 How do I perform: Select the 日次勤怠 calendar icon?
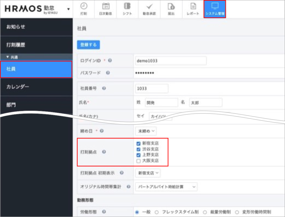[x=106, y=9]
